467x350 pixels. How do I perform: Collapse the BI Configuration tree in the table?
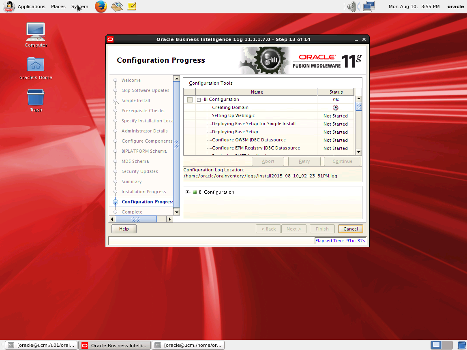199,100
